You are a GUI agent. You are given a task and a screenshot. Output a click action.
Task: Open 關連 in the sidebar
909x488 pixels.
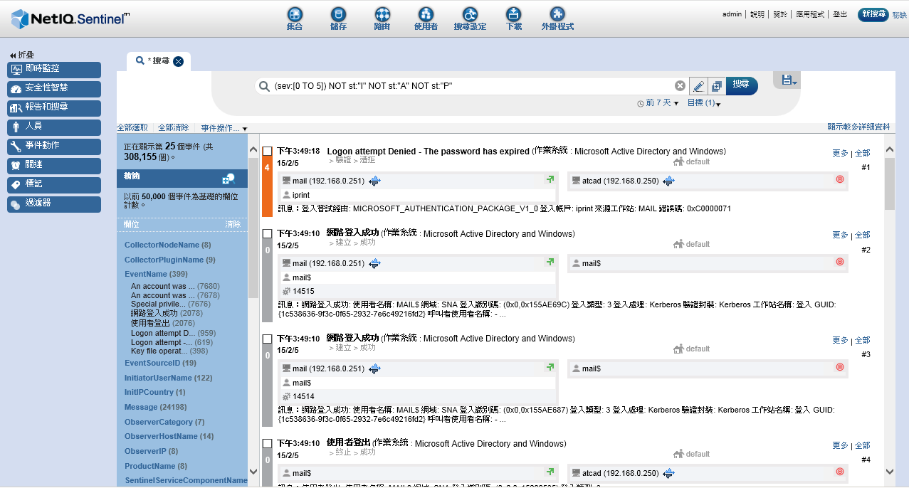54,166
